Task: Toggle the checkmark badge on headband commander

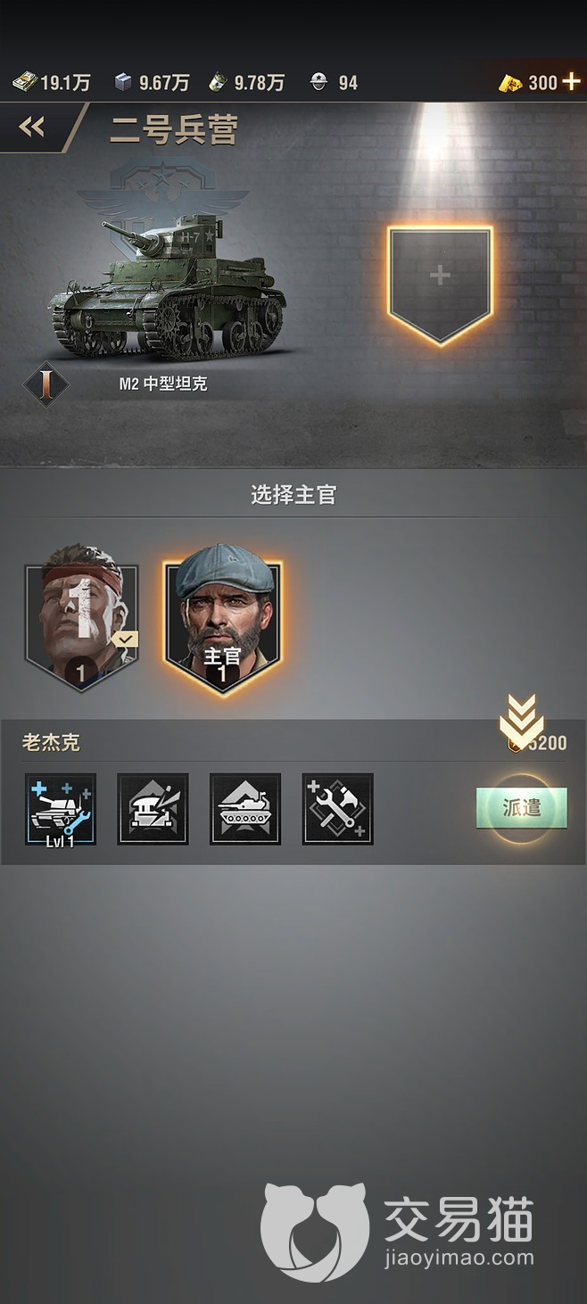Action: 125,639
